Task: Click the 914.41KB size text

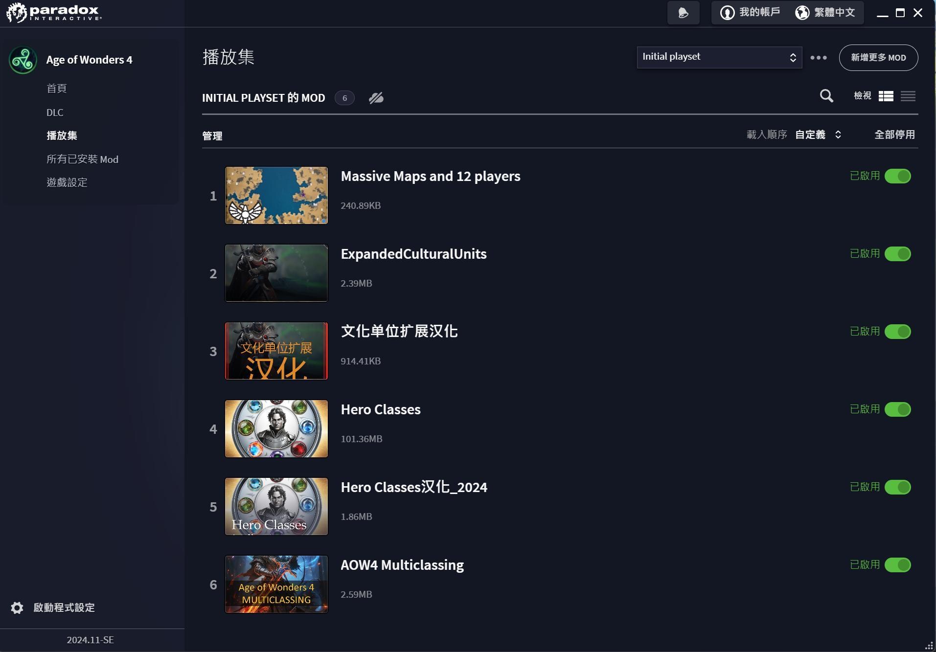Action: click(x=361, y=361)
